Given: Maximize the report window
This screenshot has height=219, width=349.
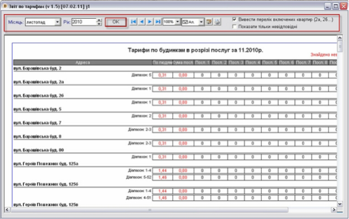Looking at the screenshot, I should pyautogui.click(x=335, y=6).
